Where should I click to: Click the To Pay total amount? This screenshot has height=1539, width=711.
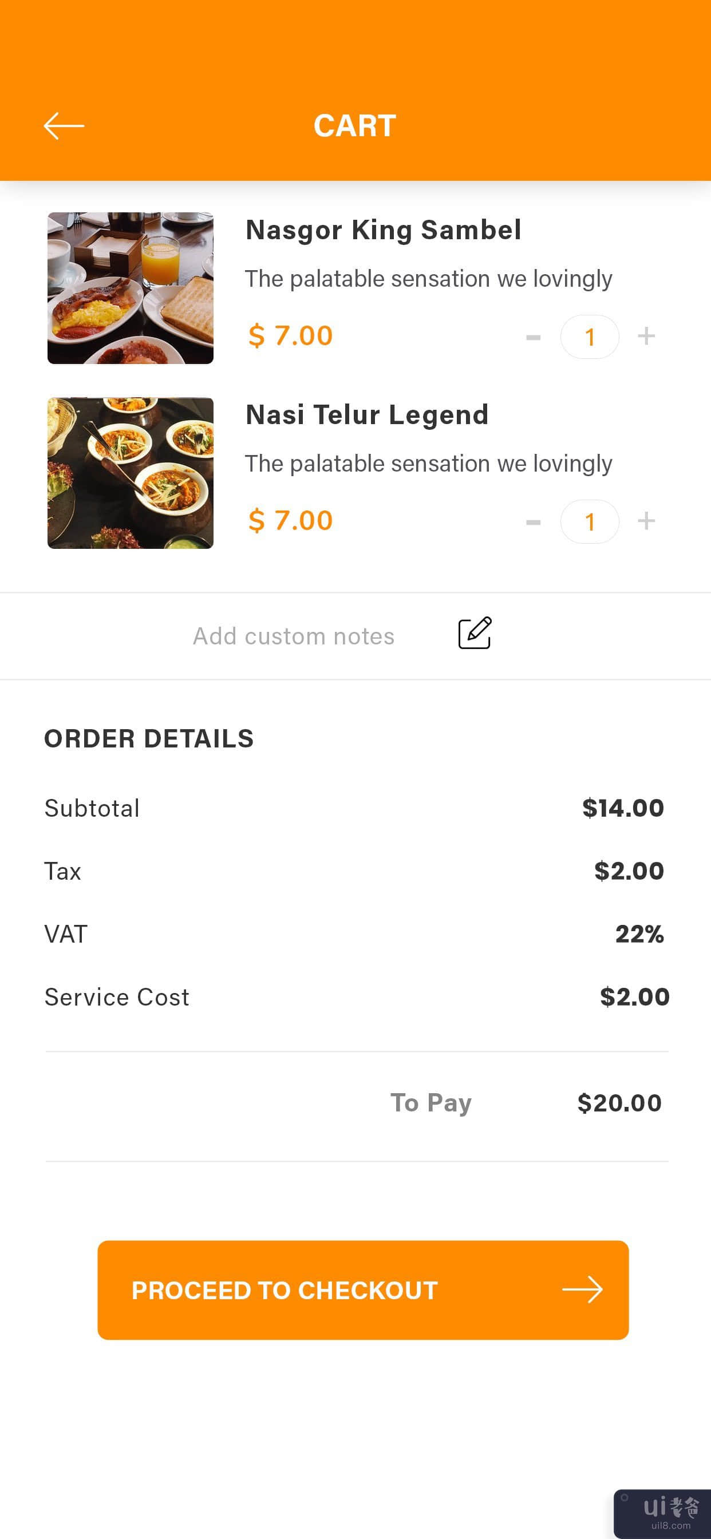click(619, 1103)
